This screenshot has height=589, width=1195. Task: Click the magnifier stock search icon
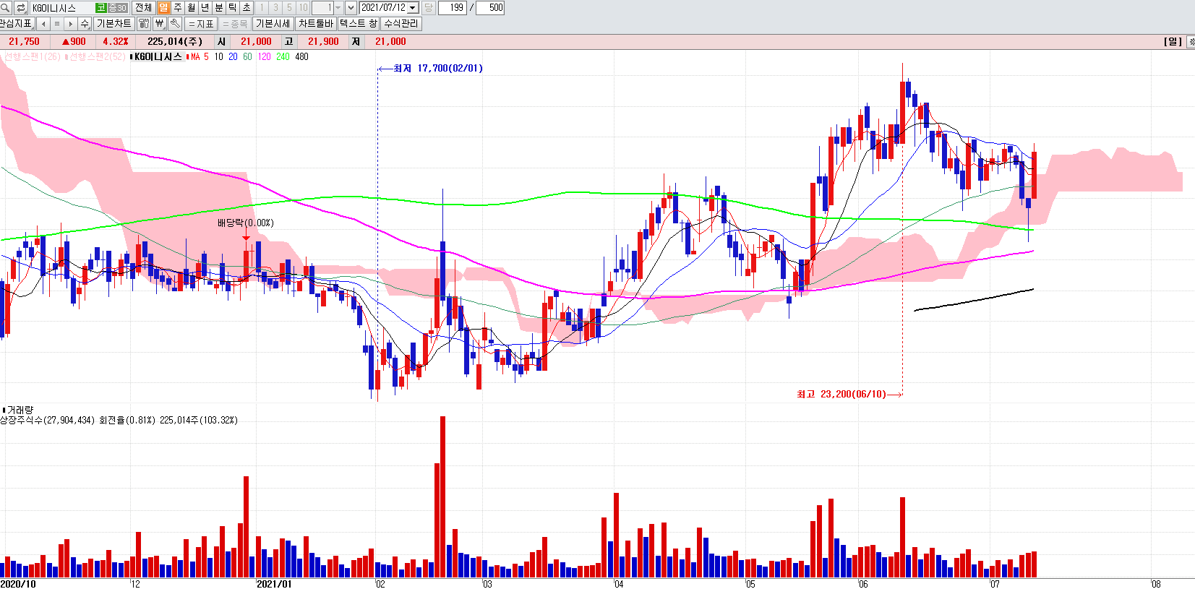(x=5, y=8)
